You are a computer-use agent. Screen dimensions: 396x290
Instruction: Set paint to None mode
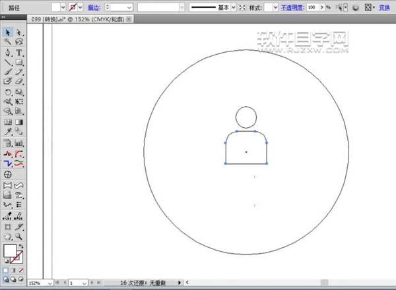[x=21, y=270]
